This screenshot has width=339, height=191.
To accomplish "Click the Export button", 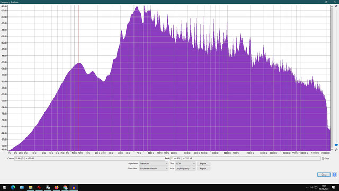I will pos(203,164).
